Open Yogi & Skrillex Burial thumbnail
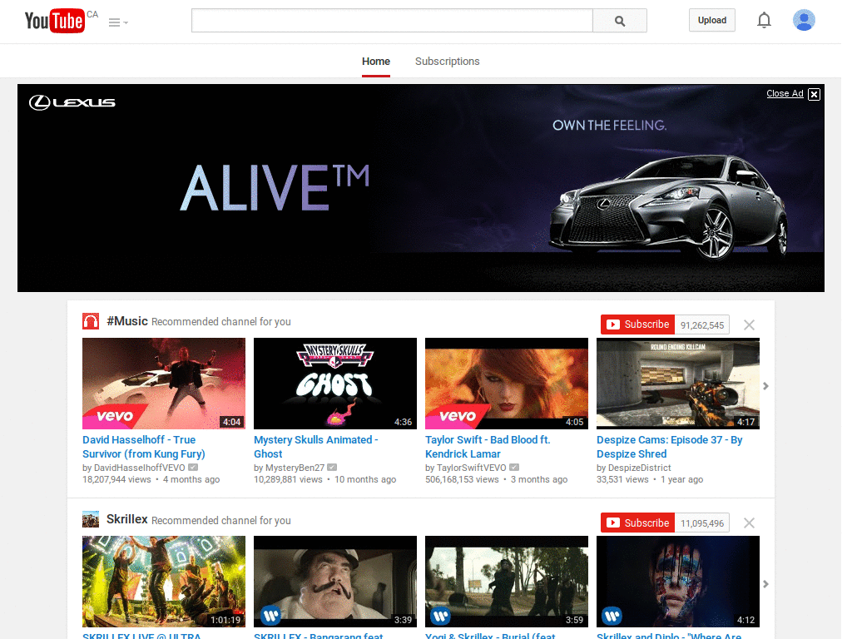This screenshot has width=852, height=639. 507,582
